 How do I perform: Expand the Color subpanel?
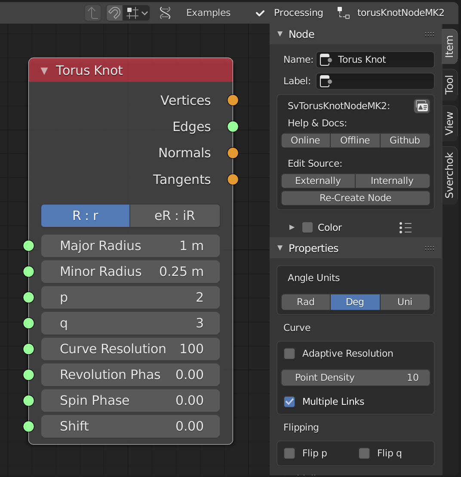pos(292,228)
